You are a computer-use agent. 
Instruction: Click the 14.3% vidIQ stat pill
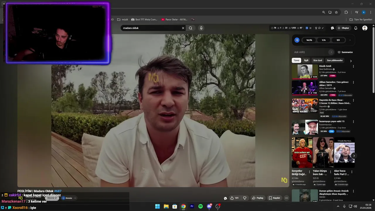pos(309,40)
